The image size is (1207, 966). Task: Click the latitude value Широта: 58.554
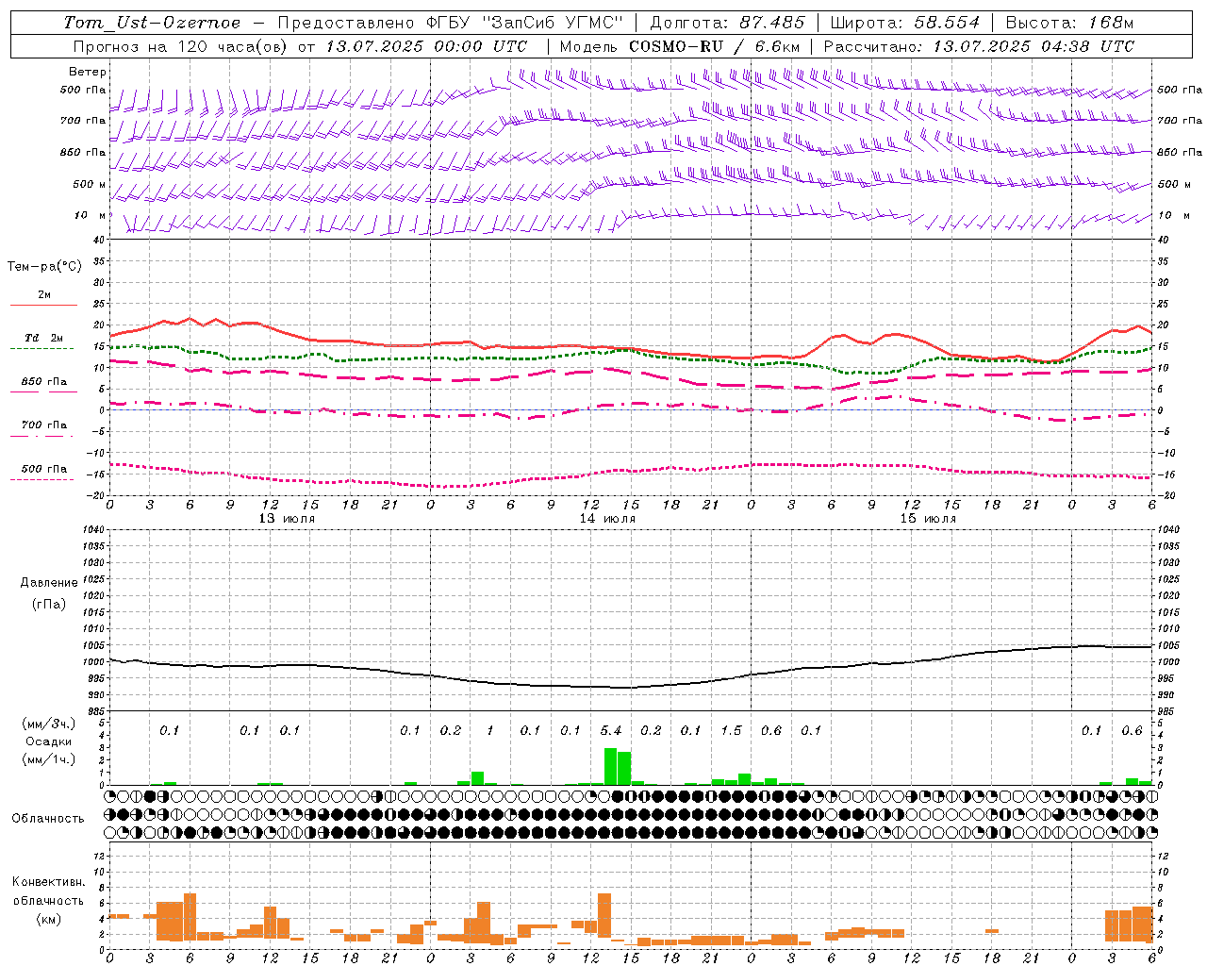pyautogui.click(x=904, y=23)
